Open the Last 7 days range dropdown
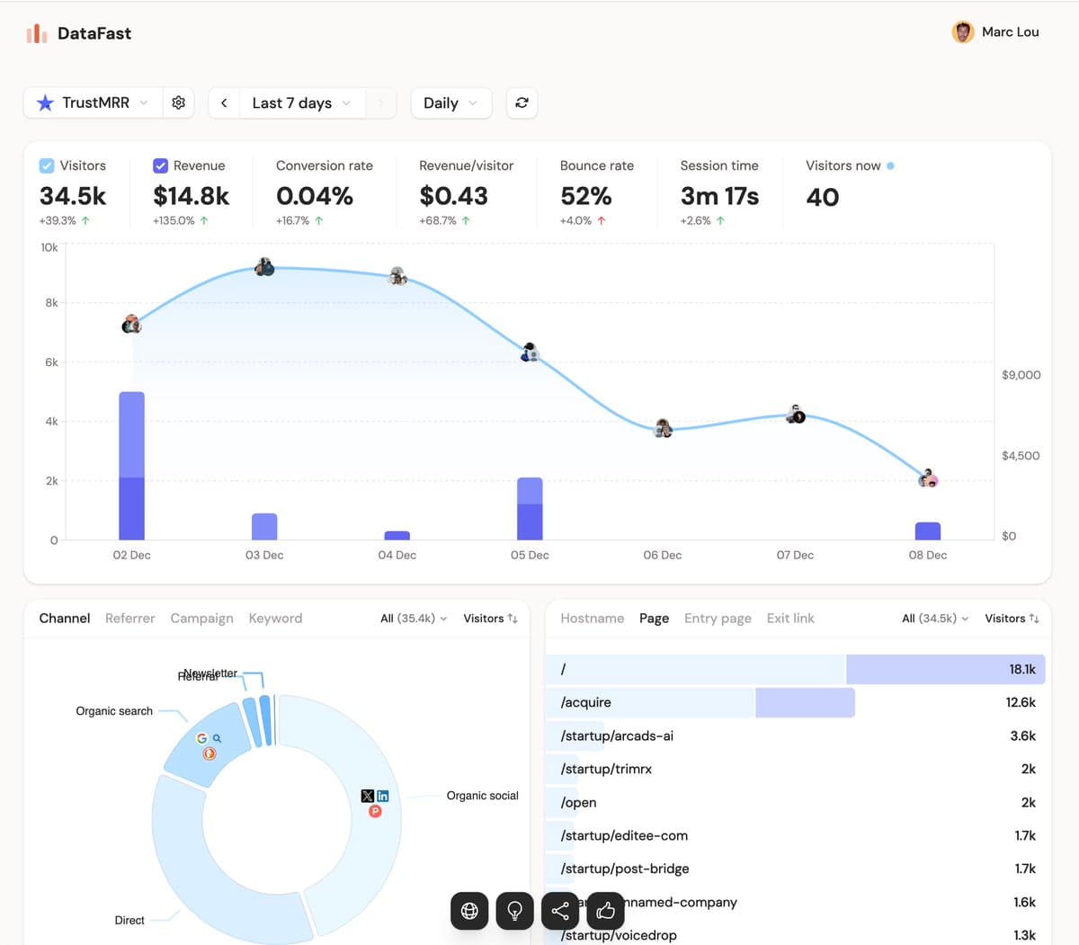1079x945 pixels. [x=301, y=103]
